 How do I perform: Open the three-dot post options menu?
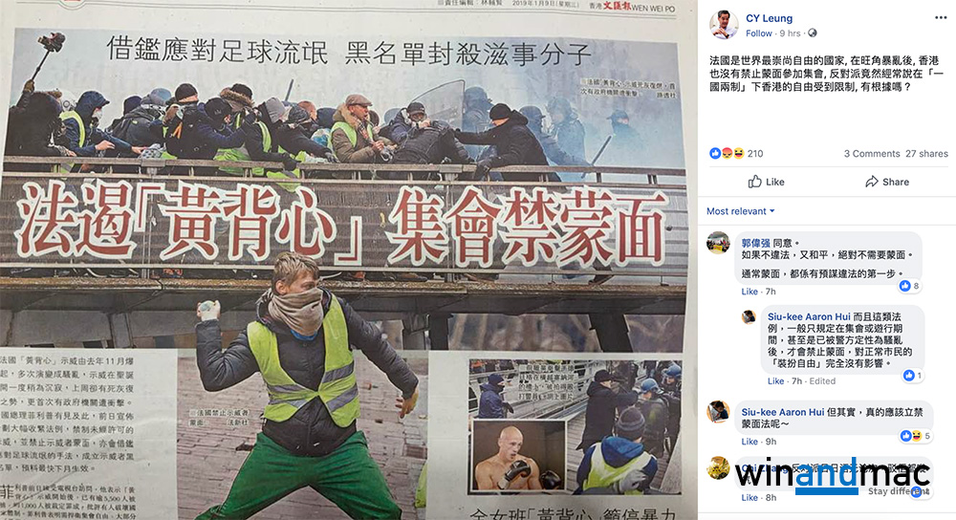[x=941, y=17]
